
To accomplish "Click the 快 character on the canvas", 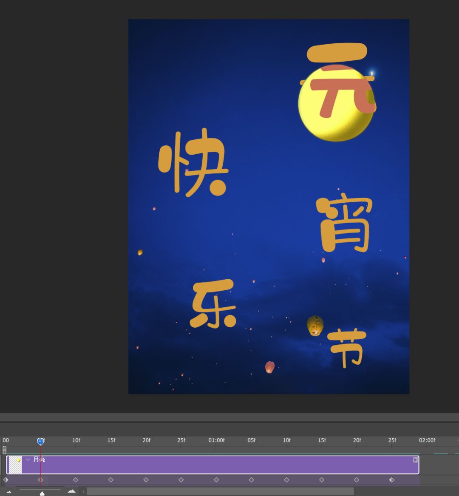I will point(193,164).
